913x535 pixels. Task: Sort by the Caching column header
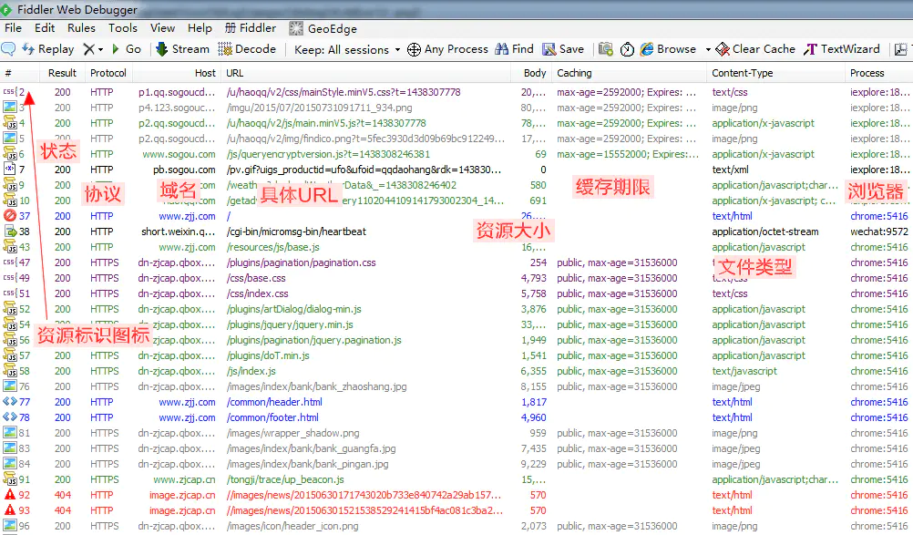[629, 73]
